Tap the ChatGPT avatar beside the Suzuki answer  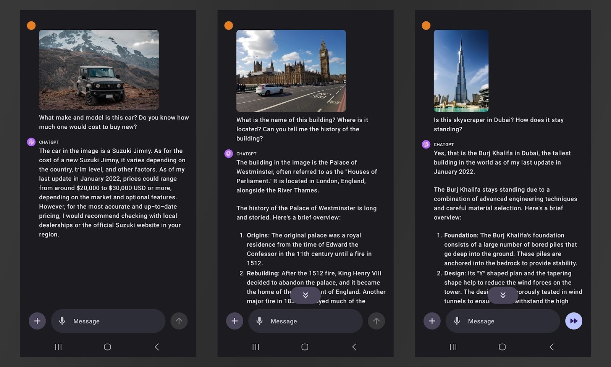31,142
